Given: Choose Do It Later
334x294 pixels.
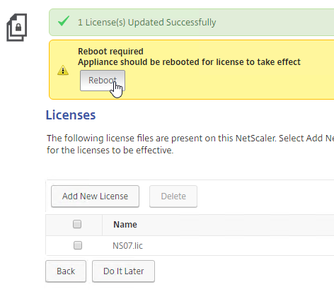Looking at the screenshot, I should tap(123, 271).
